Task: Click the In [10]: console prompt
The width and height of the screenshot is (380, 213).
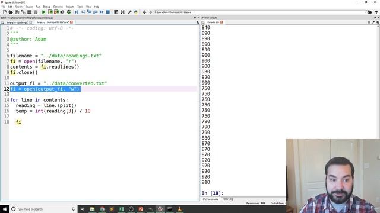Action: pos(213,193)
